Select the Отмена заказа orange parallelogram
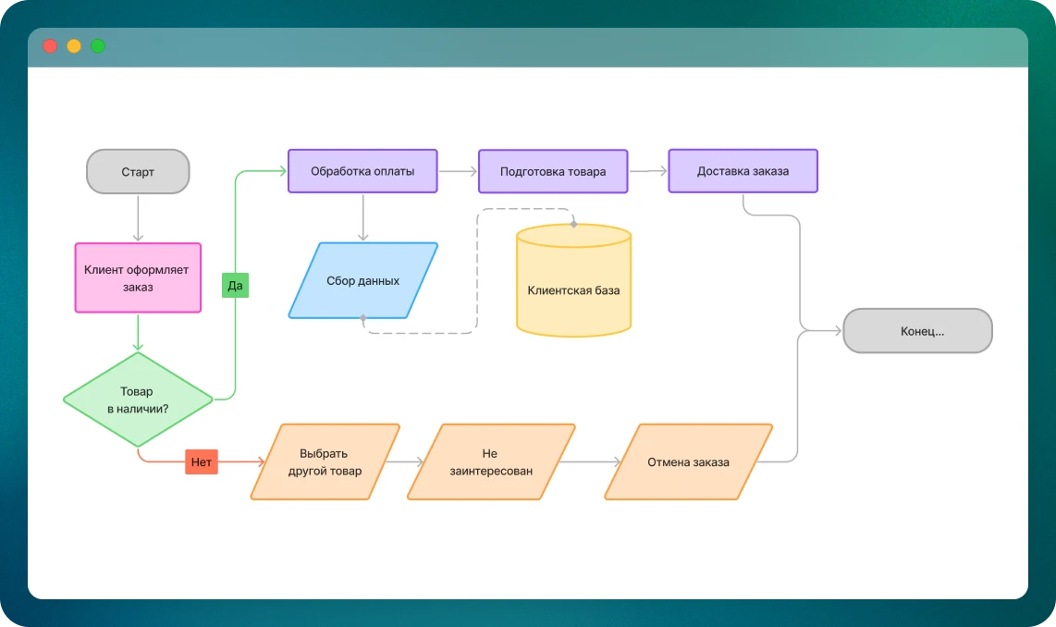 point(688,461)
